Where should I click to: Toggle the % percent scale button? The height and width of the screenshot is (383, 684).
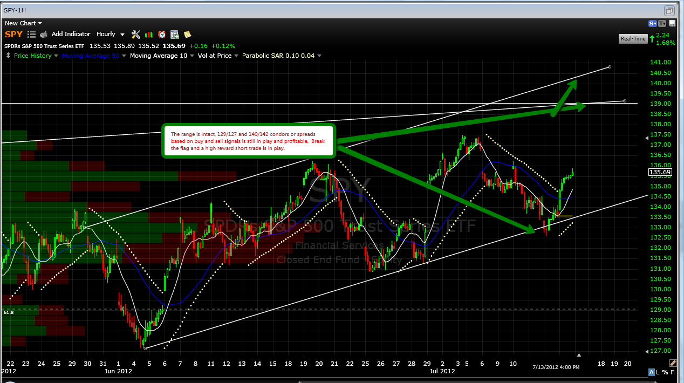[x=666, y=372]
